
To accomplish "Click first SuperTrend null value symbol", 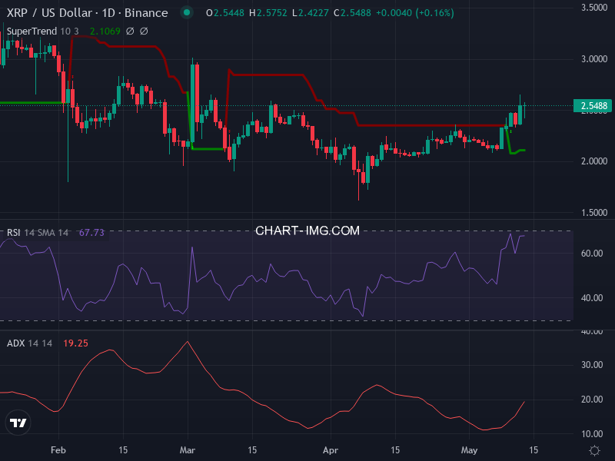I will click(130, 31).
